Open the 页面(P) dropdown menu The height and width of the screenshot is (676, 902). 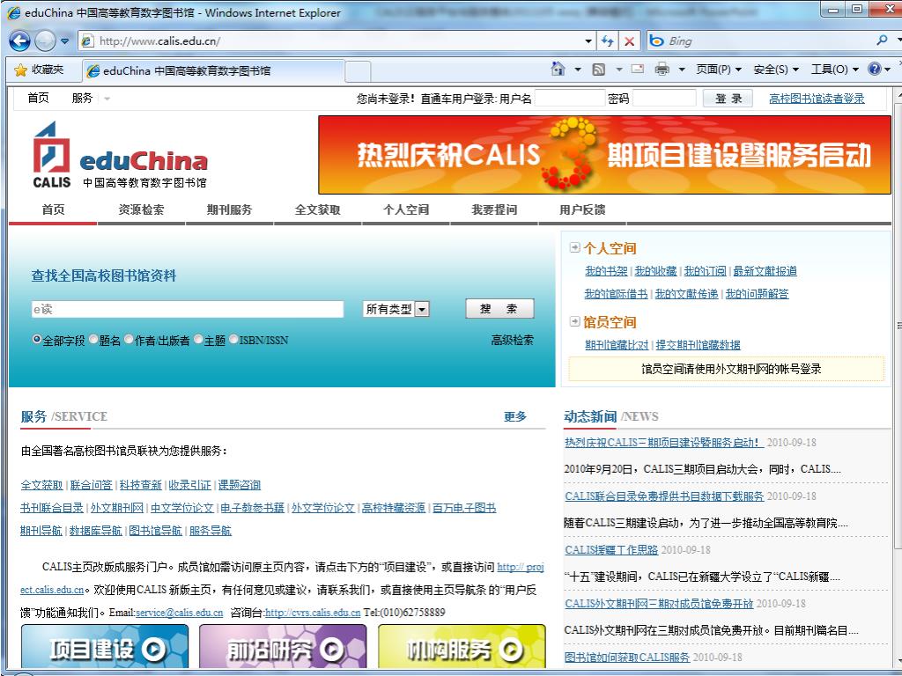tap(719, 70)
